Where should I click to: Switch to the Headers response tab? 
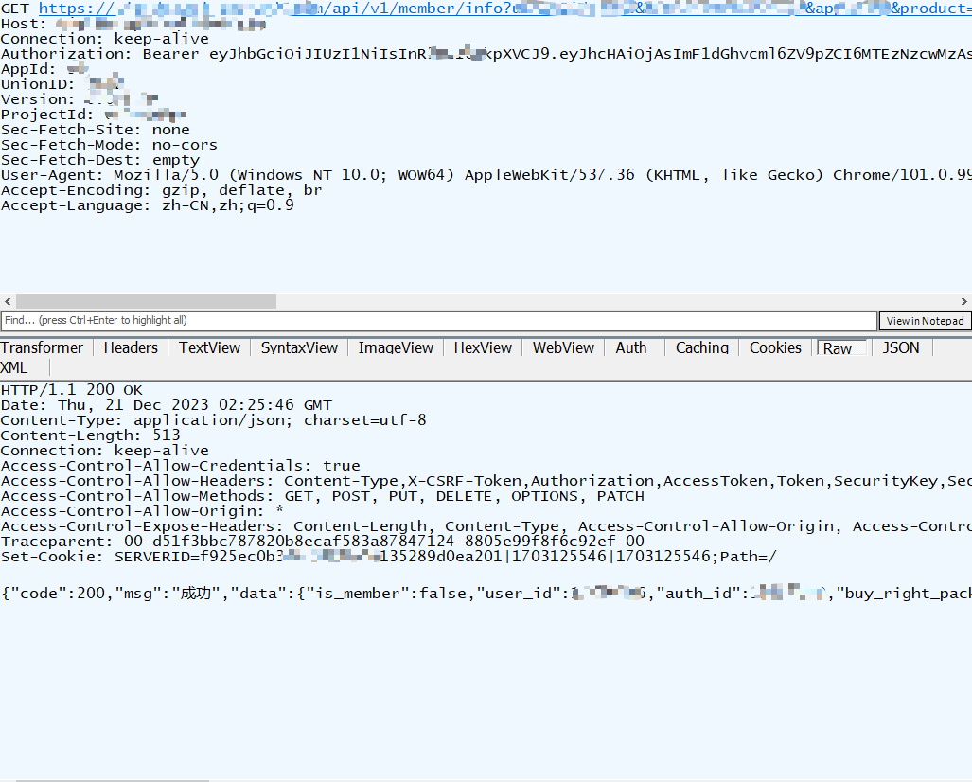coord(131,347)
